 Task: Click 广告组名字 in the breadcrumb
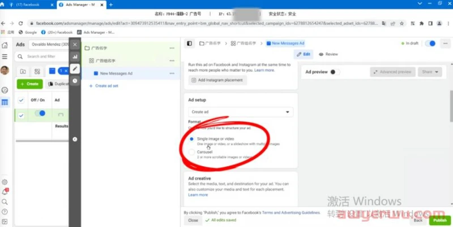coord(243,43)
